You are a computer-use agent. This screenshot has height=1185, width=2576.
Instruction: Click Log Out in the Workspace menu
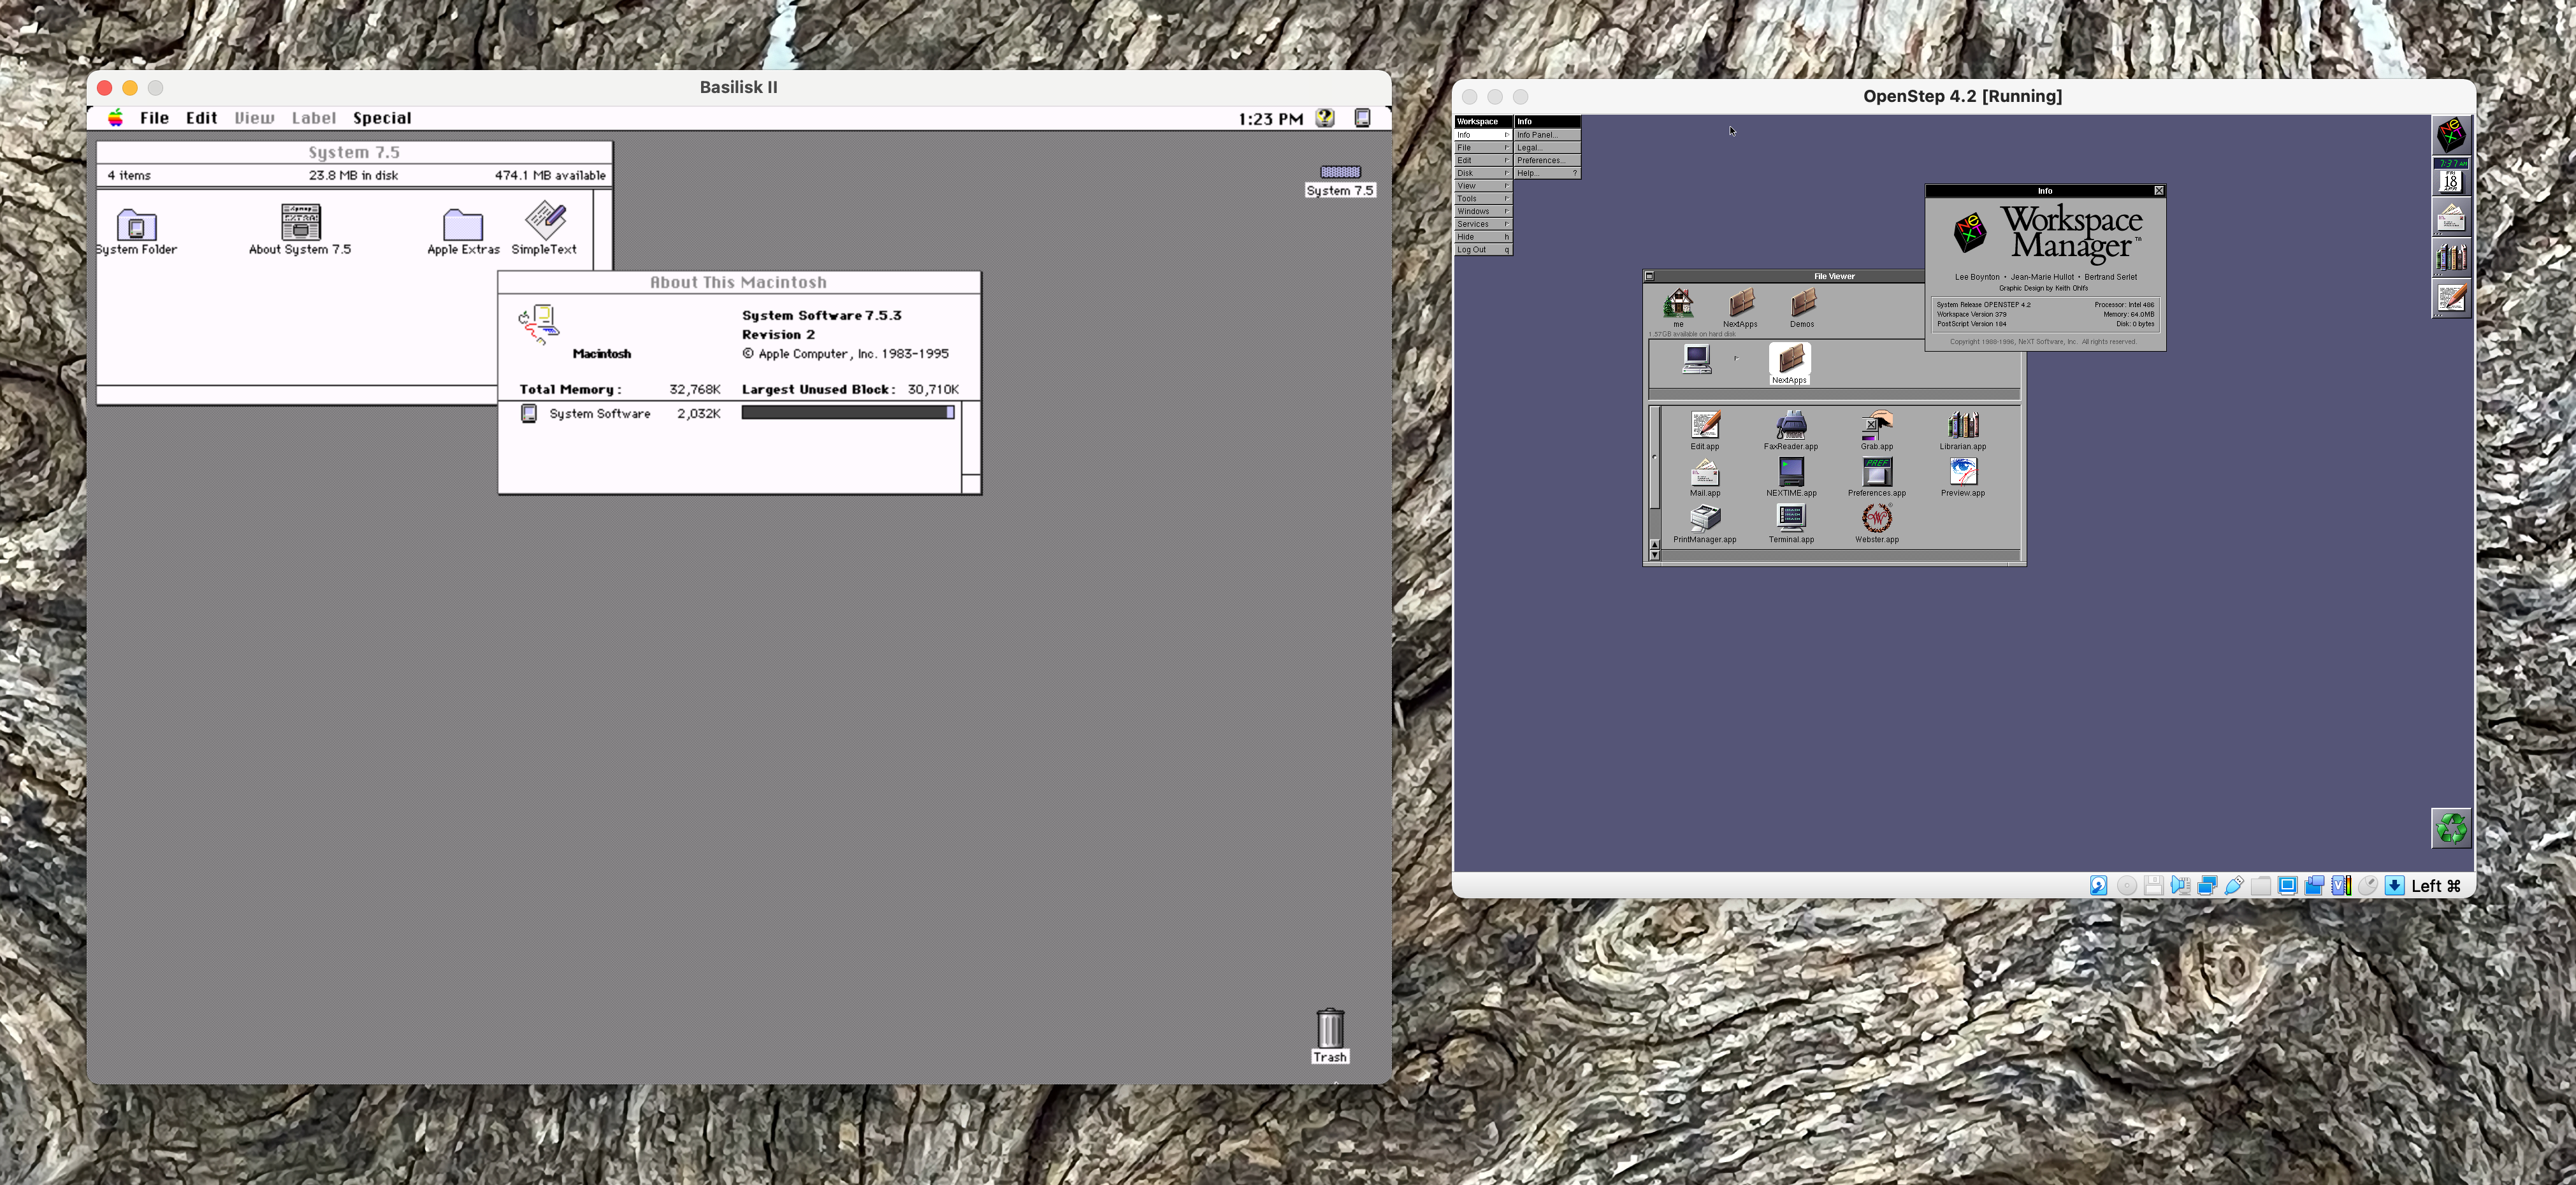[1483, 250]
